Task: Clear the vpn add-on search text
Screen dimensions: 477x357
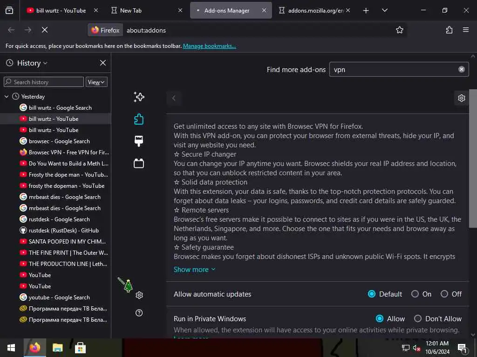Action: pyautogui.click(x=462, y=70)
